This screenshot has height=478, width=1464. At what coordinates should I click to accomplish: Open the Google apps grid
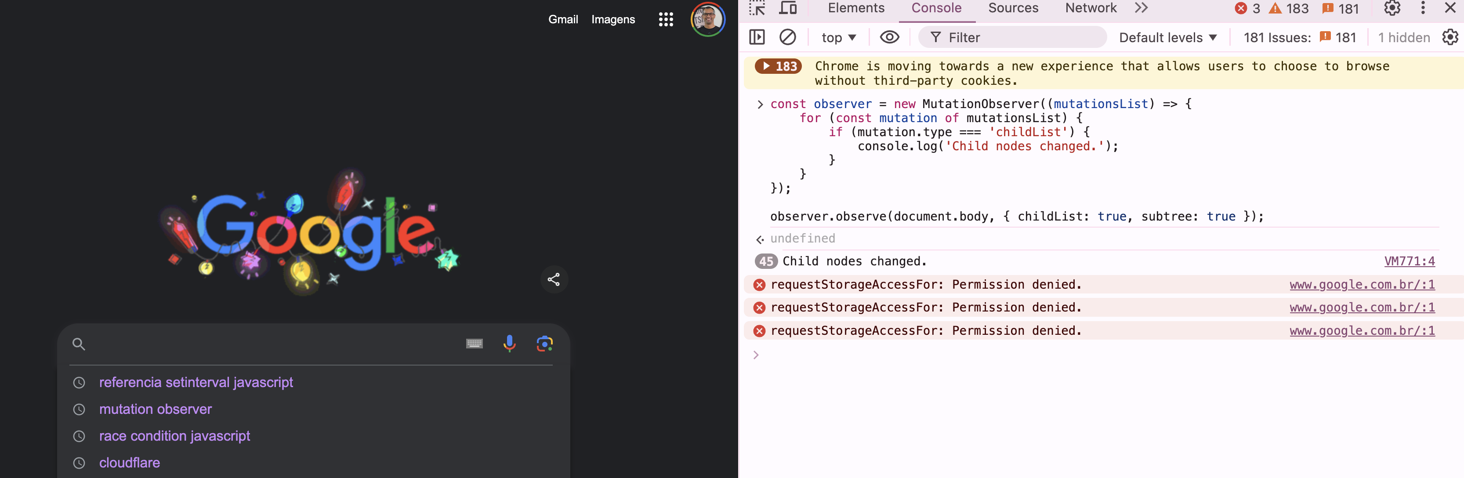(666, 19)
